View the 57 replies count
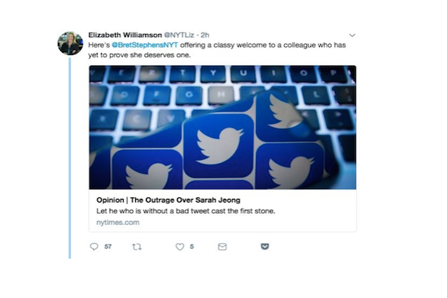This screenshot has height=298, width=447. 108,247
